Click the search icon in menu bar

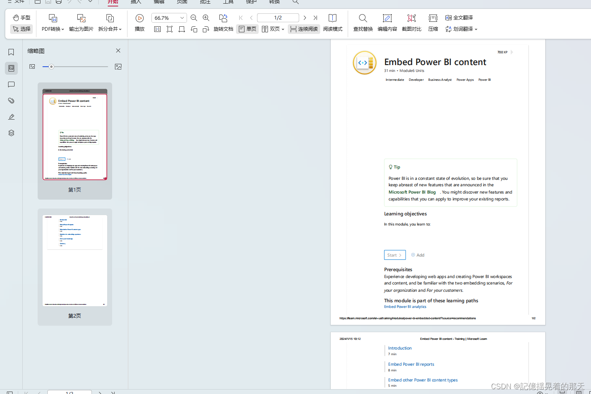pos(296,2)
